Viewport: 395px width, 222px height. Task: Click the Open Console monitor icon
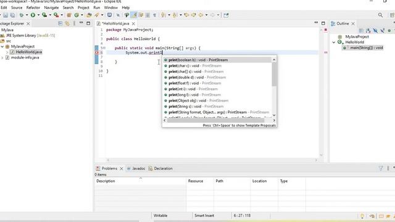110,15
